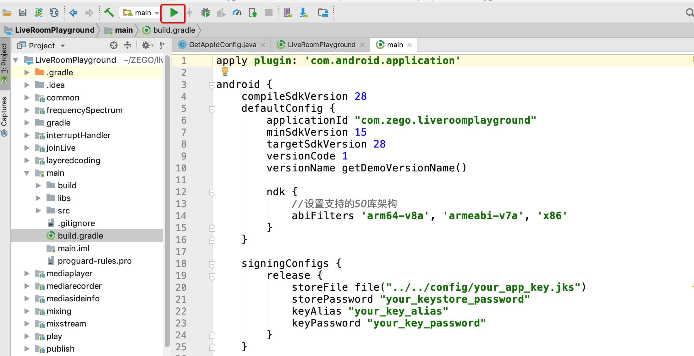The height and width of the screenshot is (356, 694).
Task: Close the GetAppIdConfig.java tab
Action: [263, 45]
